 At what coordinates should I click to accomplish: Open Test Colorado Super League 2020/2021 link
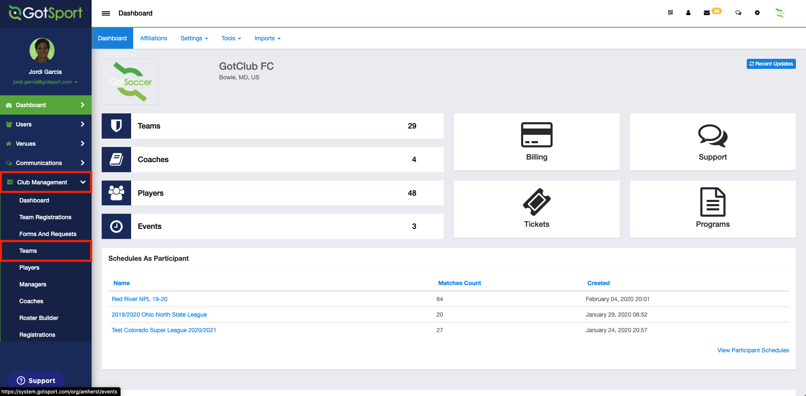click(x=164, y=330)
